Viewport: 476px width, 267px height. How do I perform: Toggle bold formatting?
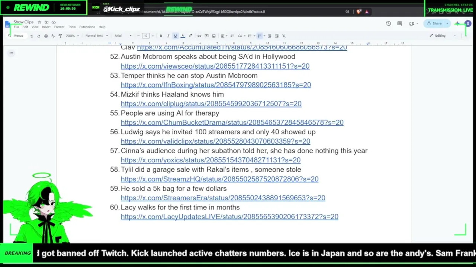(161, 36)
